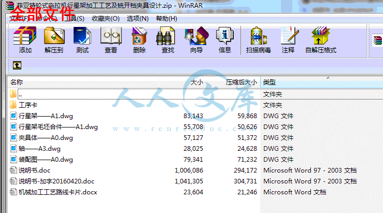Select file name 轴——A3.dwg

[x=39, y=149]
